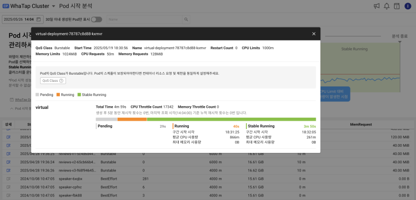Click the CPU Limits value 1000m
This screenshot has width=416, height=200.
[268, 48]
